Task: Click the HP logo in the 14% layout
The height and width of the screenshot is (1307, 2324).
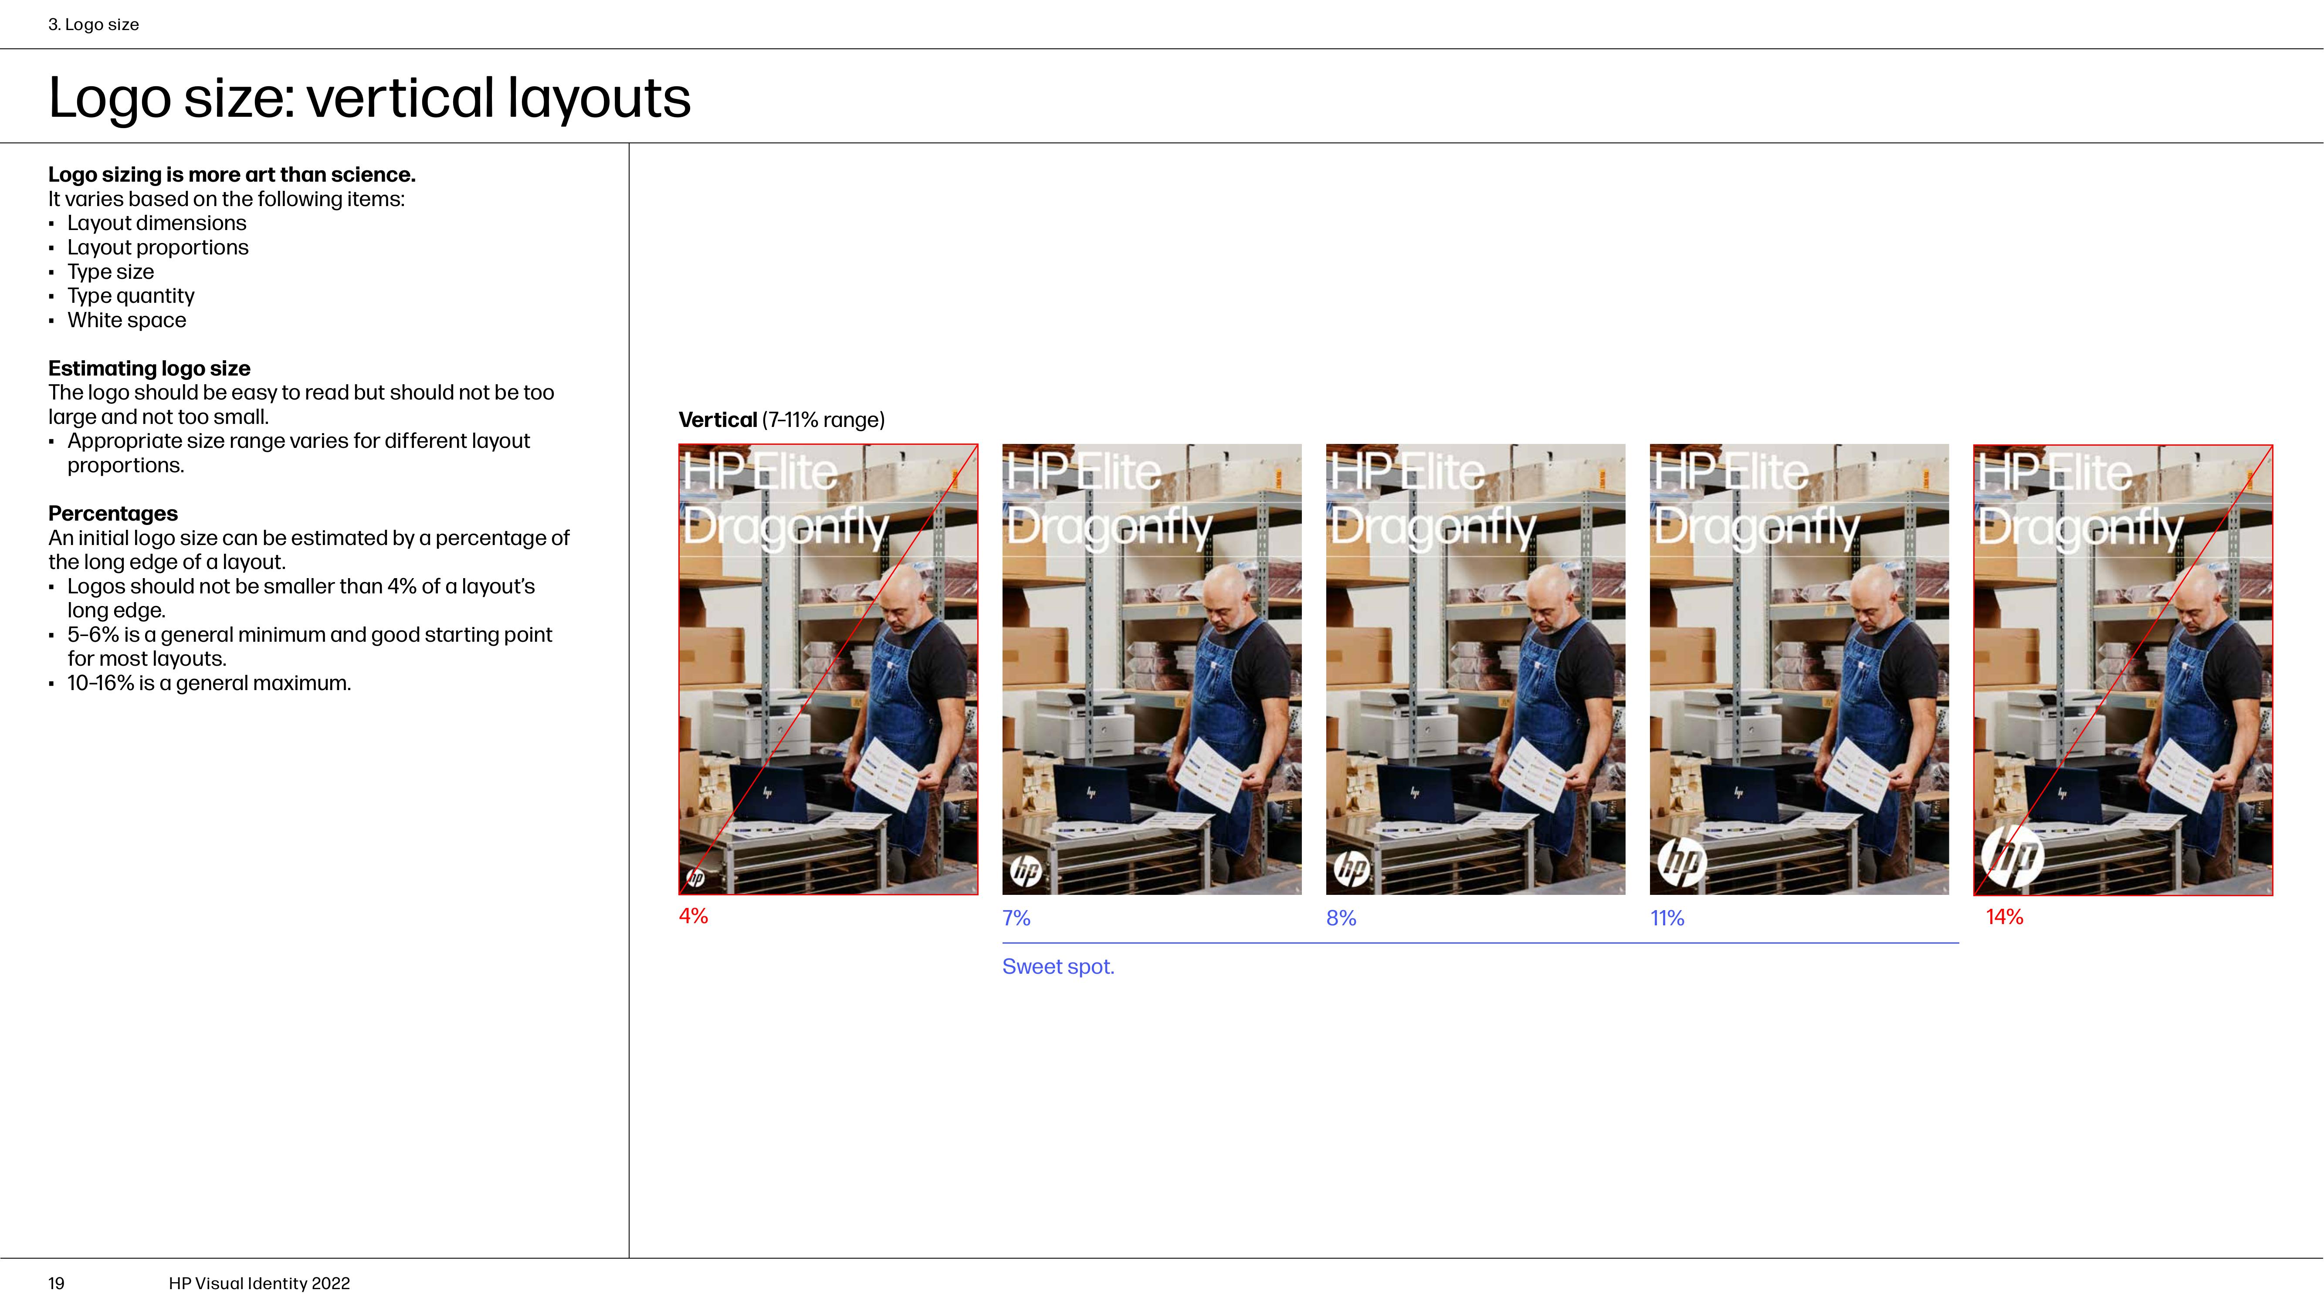Action: (2013, 856)
